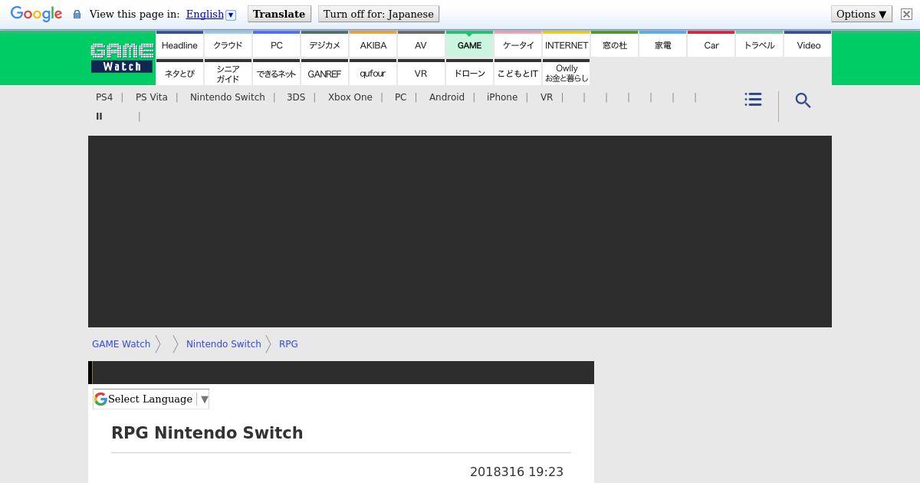Open the VR tab in top navigation
The image size is (920, 483).
point(421,73)
